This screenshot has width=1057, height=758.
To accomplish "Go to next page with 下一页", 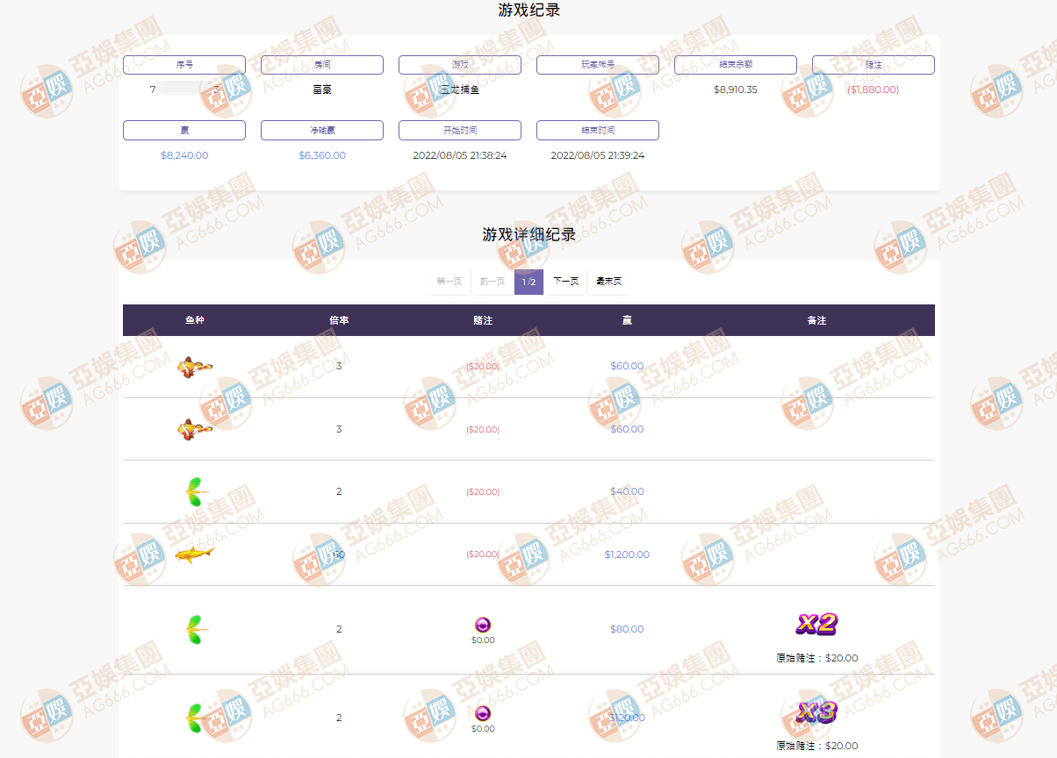I will [565, 282].
